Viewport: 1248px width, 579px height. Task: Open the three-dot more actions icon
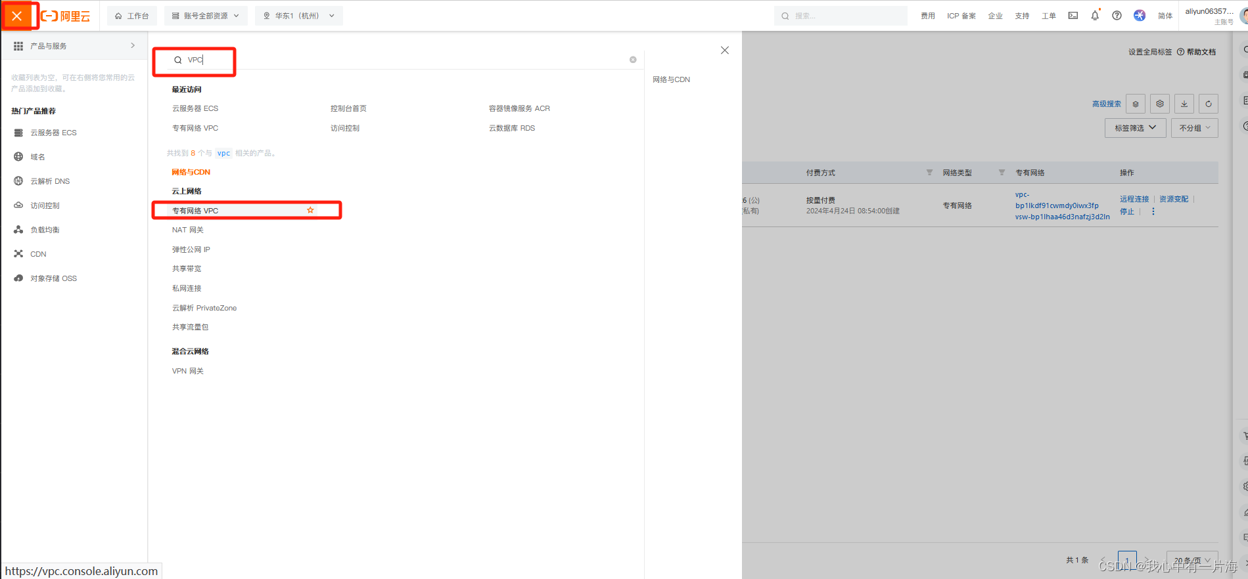click(1153, 211)
